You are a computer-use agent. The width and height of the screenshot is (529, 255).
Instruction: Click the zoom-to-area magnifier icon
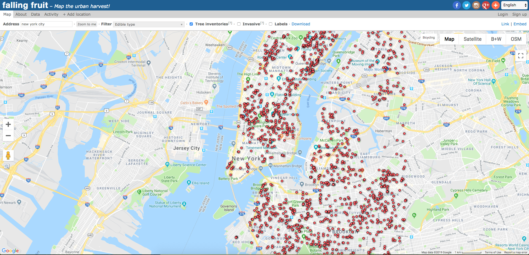(7, 166)
